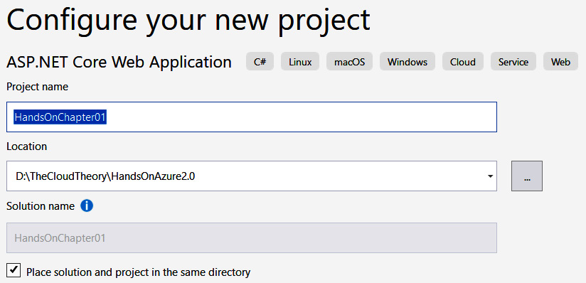Click the Service project type tag

[513, 61]
